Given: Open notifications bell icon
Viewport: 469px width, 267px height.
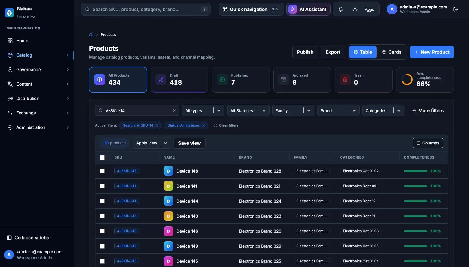Looking at the screenshot, I should [341, 9].
